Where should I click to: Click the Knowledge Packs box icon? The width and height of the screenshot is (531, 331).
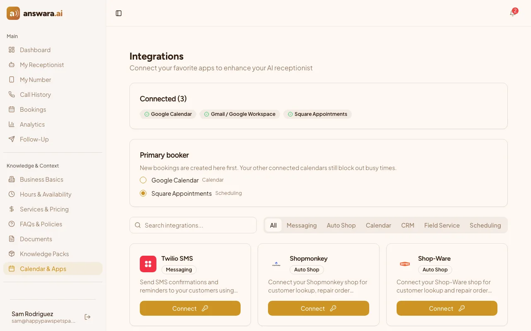point(12,254)
